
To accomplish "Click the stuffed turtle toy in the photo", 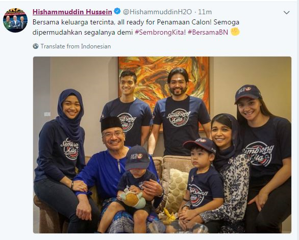I will point(133,199).
